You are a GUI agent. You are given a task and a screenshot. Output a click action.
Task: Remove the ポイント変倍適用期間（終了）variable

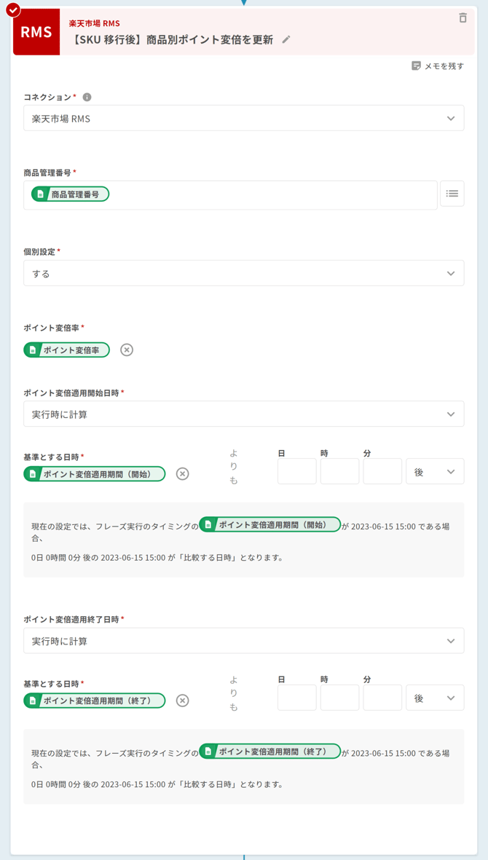pos(182,701)
